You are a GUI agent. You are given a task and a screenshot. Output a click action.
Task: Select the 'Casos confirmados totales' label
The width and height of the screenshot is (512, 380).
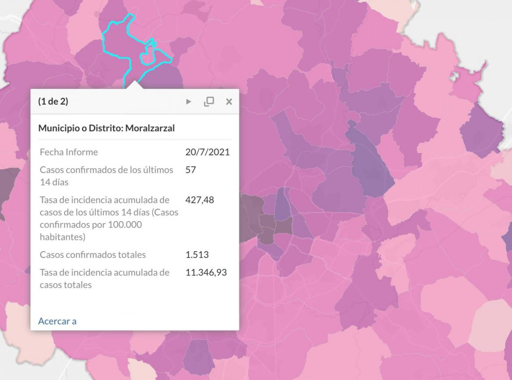[93, 254]
